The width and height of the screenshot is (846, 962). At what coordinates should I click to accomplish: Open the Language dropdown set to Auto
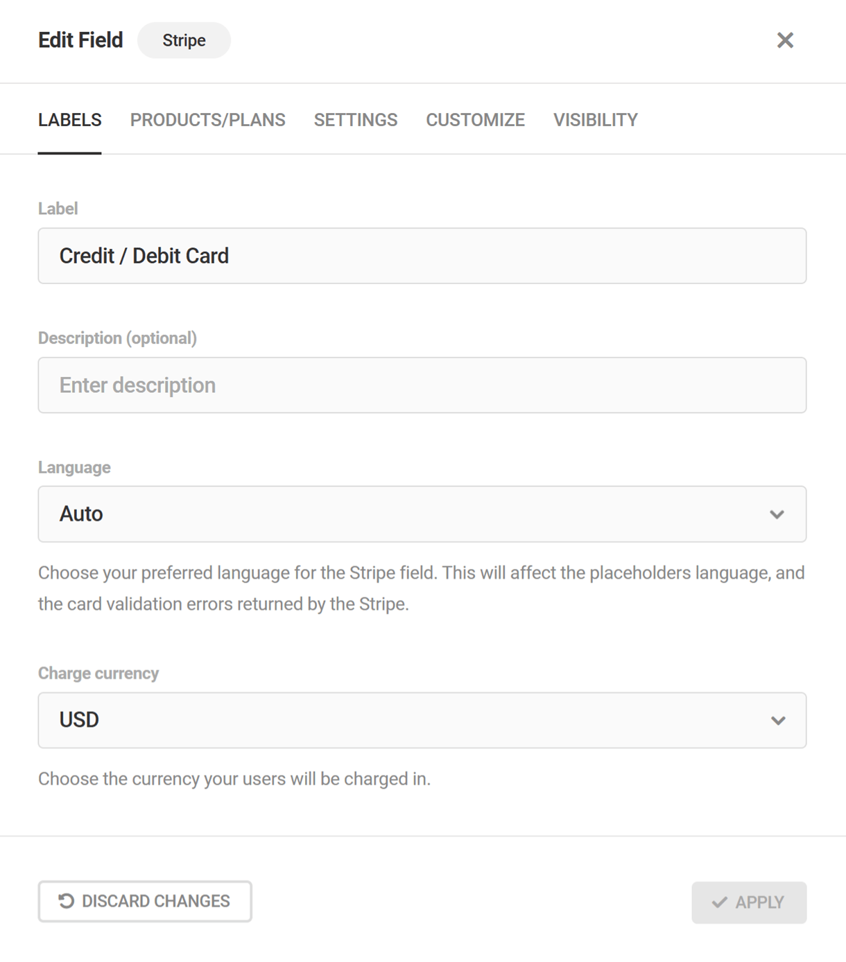422,514
